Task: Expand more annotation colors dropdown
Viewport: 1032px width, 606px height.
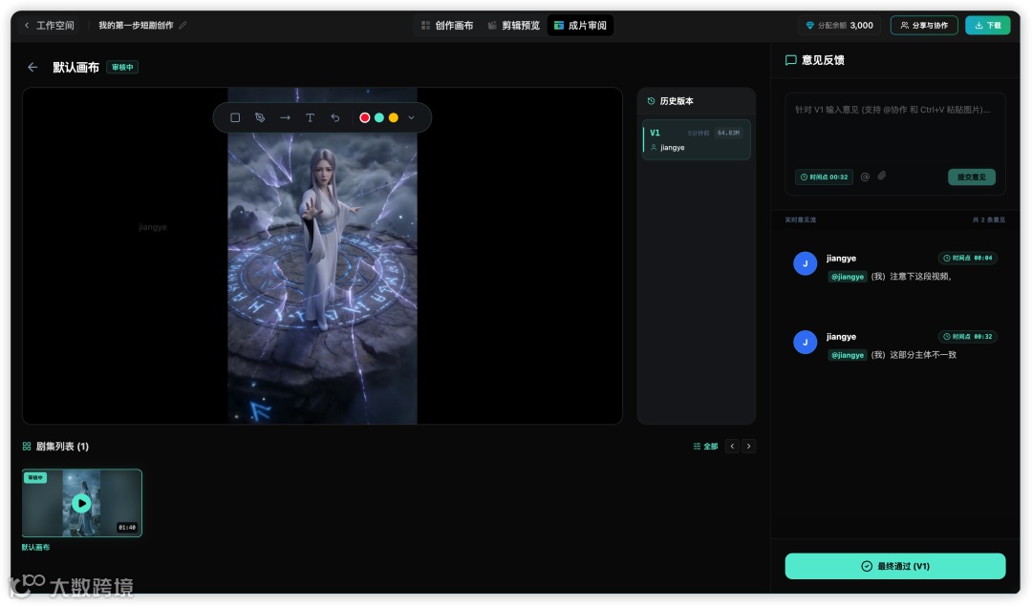Action: pos(411,117)
